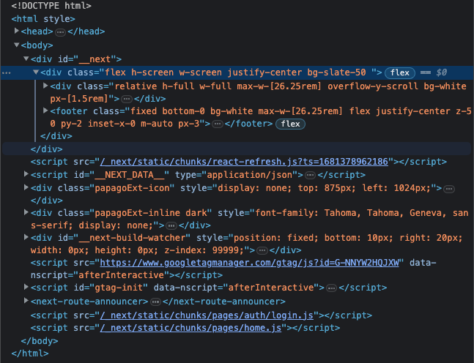Click ellipsis of papagoExt-icon div
Image resolution: width=474 pixels, height=363 pixels.
(449, 189)
